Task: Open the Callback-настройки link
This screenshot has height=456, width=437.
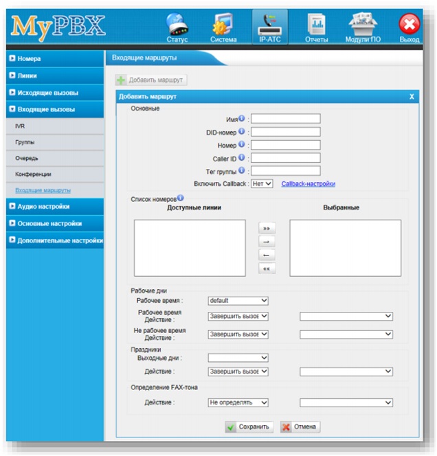Action: tap(308, 184)
